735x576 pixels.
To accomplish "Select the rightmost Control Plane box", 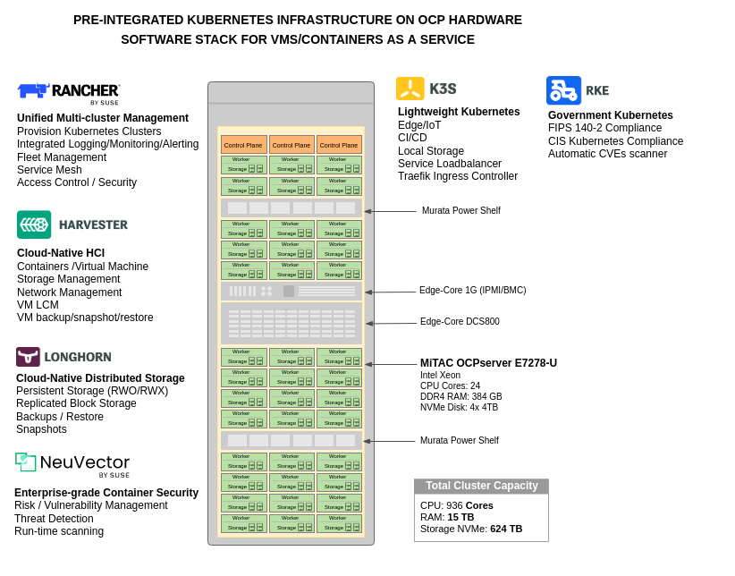I will point(339,145).
